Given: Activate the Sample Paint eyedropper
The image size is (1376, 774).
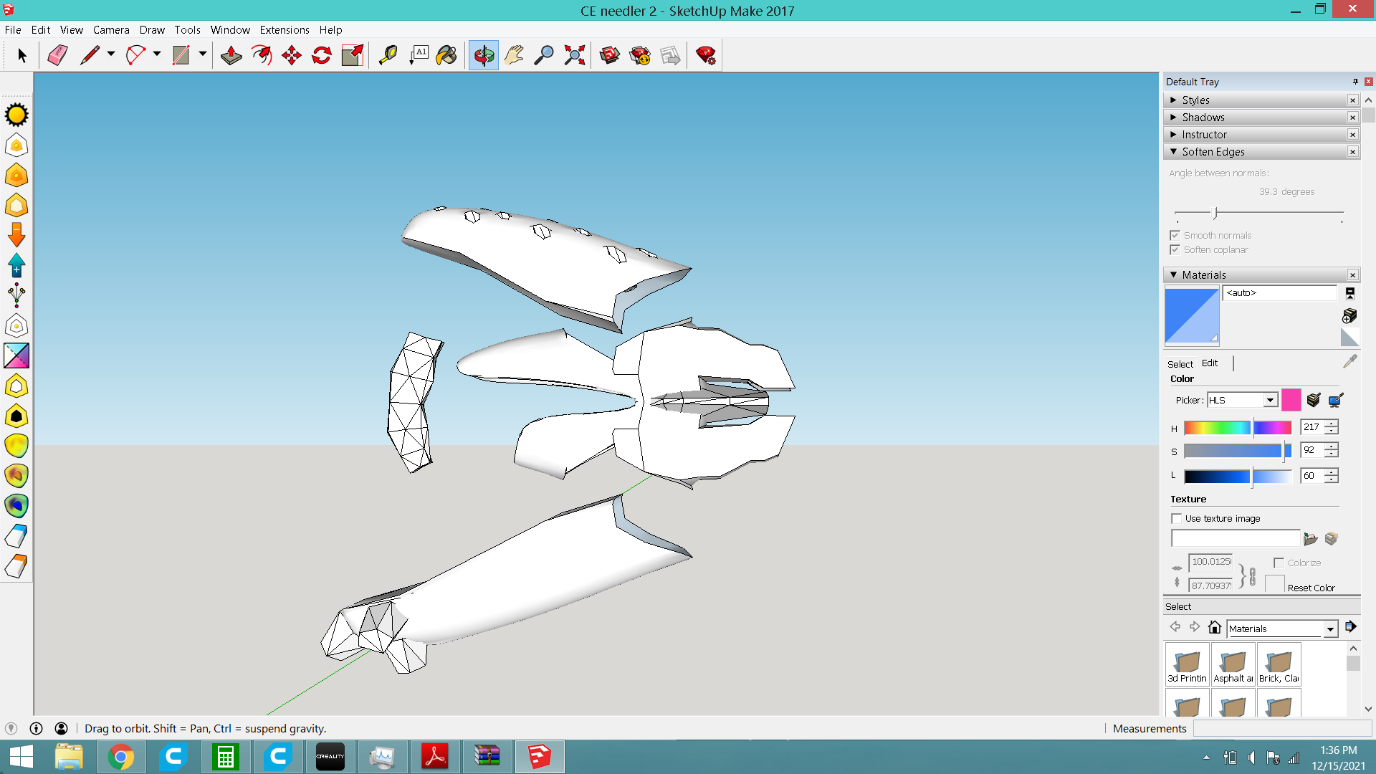Looking at the screenshot, I should (x=1349, y=362).
